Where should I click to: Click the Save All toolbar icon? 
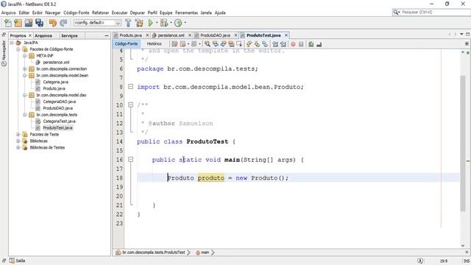tap(39, 23)
